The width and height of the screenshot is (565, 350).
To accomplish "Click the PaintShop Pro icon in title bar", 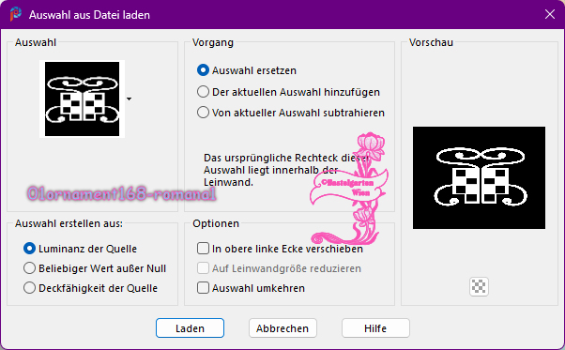I will 16,14.
